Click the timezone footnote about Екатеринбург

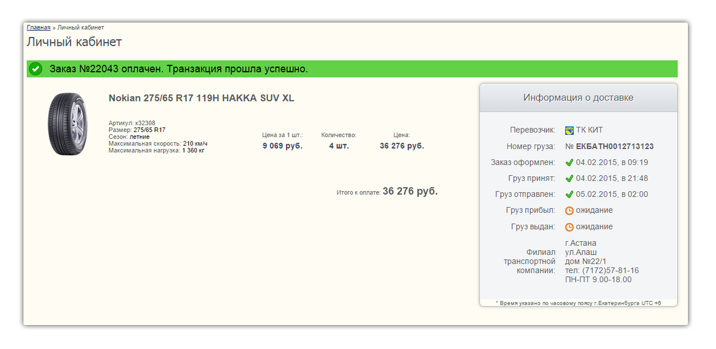(x=578, y=303)
